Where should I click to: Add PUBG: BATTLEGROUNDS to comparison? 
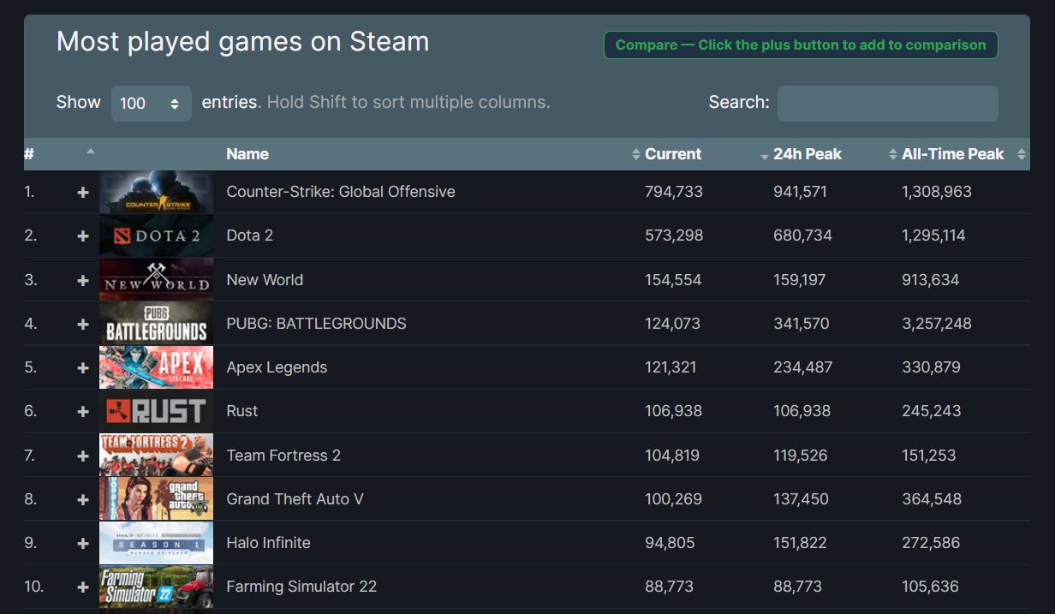[x=83, y=324]
